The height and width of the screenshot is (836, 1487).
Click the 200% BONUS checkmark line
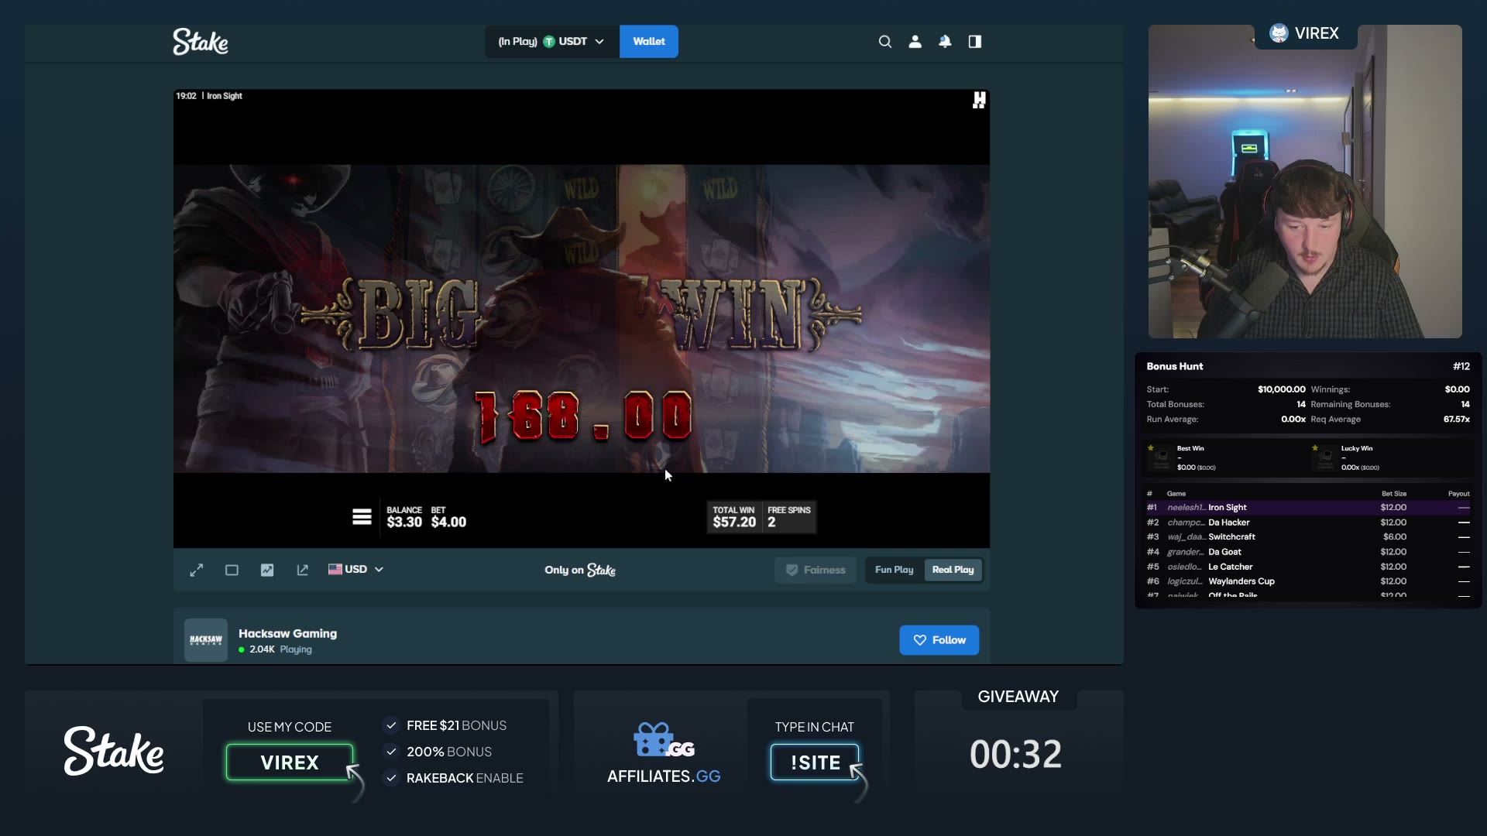(438, 752)
